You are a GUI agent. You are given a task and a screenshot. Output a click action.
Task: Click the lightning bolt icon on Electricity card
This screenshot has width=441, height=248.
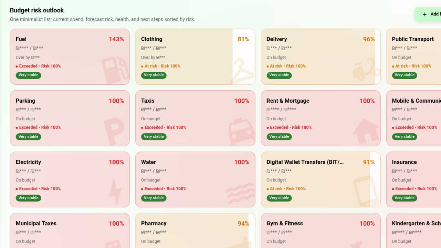[115, 192]
